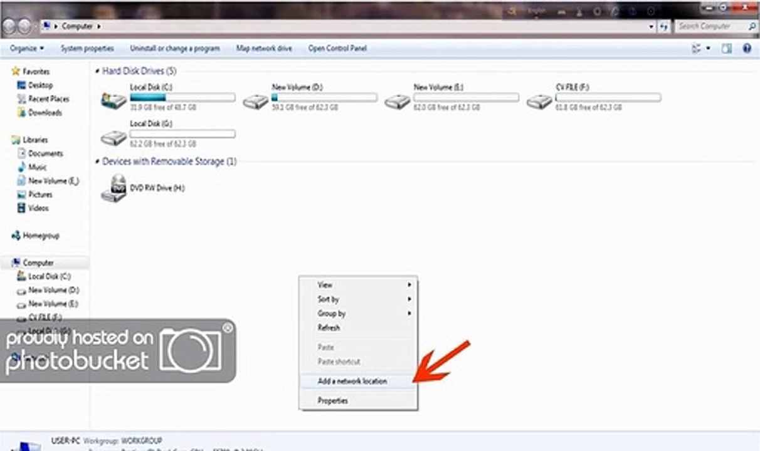Click the Computer icon in navigation pane
The image size is (760, 451).
(16, 262)
